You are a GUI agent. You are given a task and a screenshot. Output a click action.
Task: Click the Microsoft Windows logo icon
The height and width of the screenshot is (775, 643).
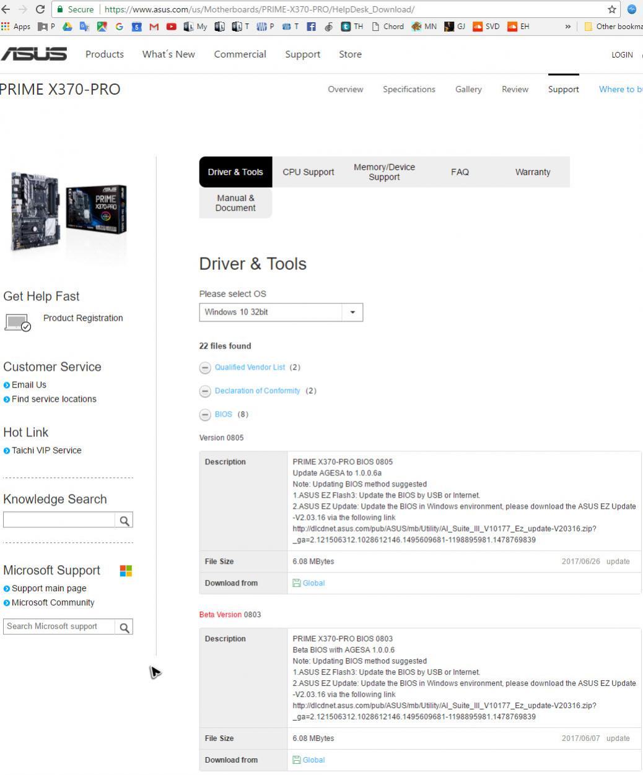(126, 571)
